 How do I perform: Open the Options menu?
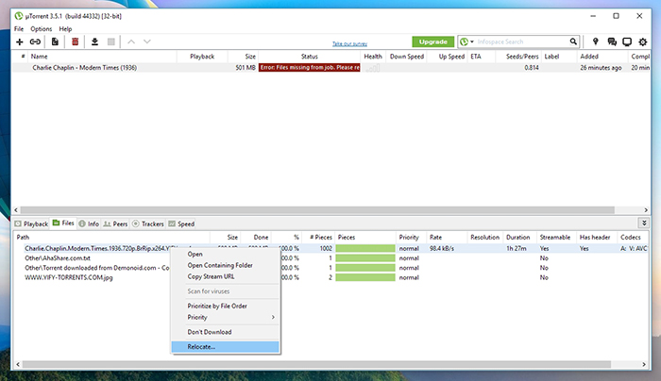click(x=41, y=29)
